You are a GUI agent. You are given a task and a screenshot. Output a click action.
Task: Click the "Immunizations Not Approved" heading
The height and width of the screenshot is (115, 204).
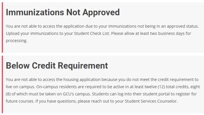(63, 12)
